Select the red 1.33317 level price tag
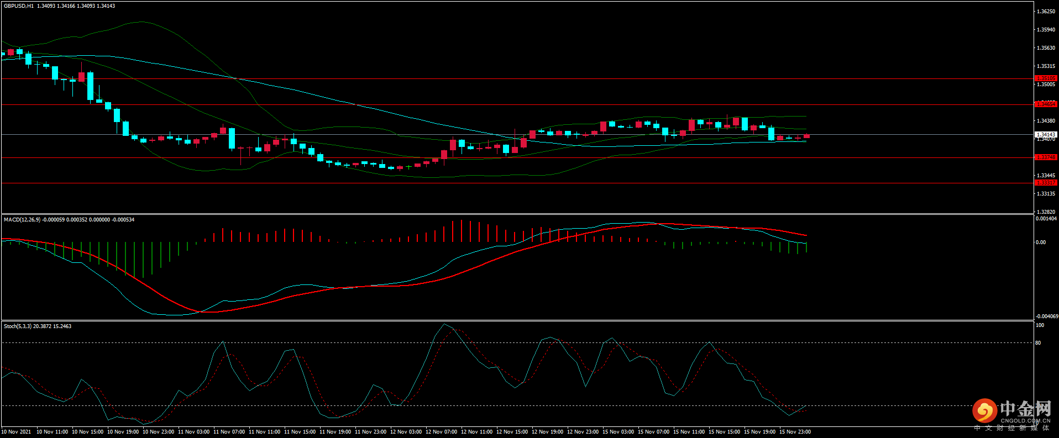 tap(1046, 183)
